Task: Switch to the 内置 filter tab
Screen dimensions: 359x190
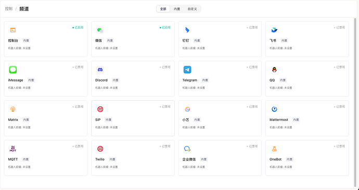Action: pos(177,9)
